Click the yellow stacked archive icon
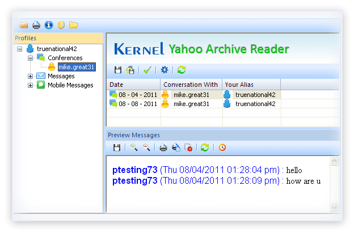The width and height of the screenshot is (354, 232). tap(61, 25)
